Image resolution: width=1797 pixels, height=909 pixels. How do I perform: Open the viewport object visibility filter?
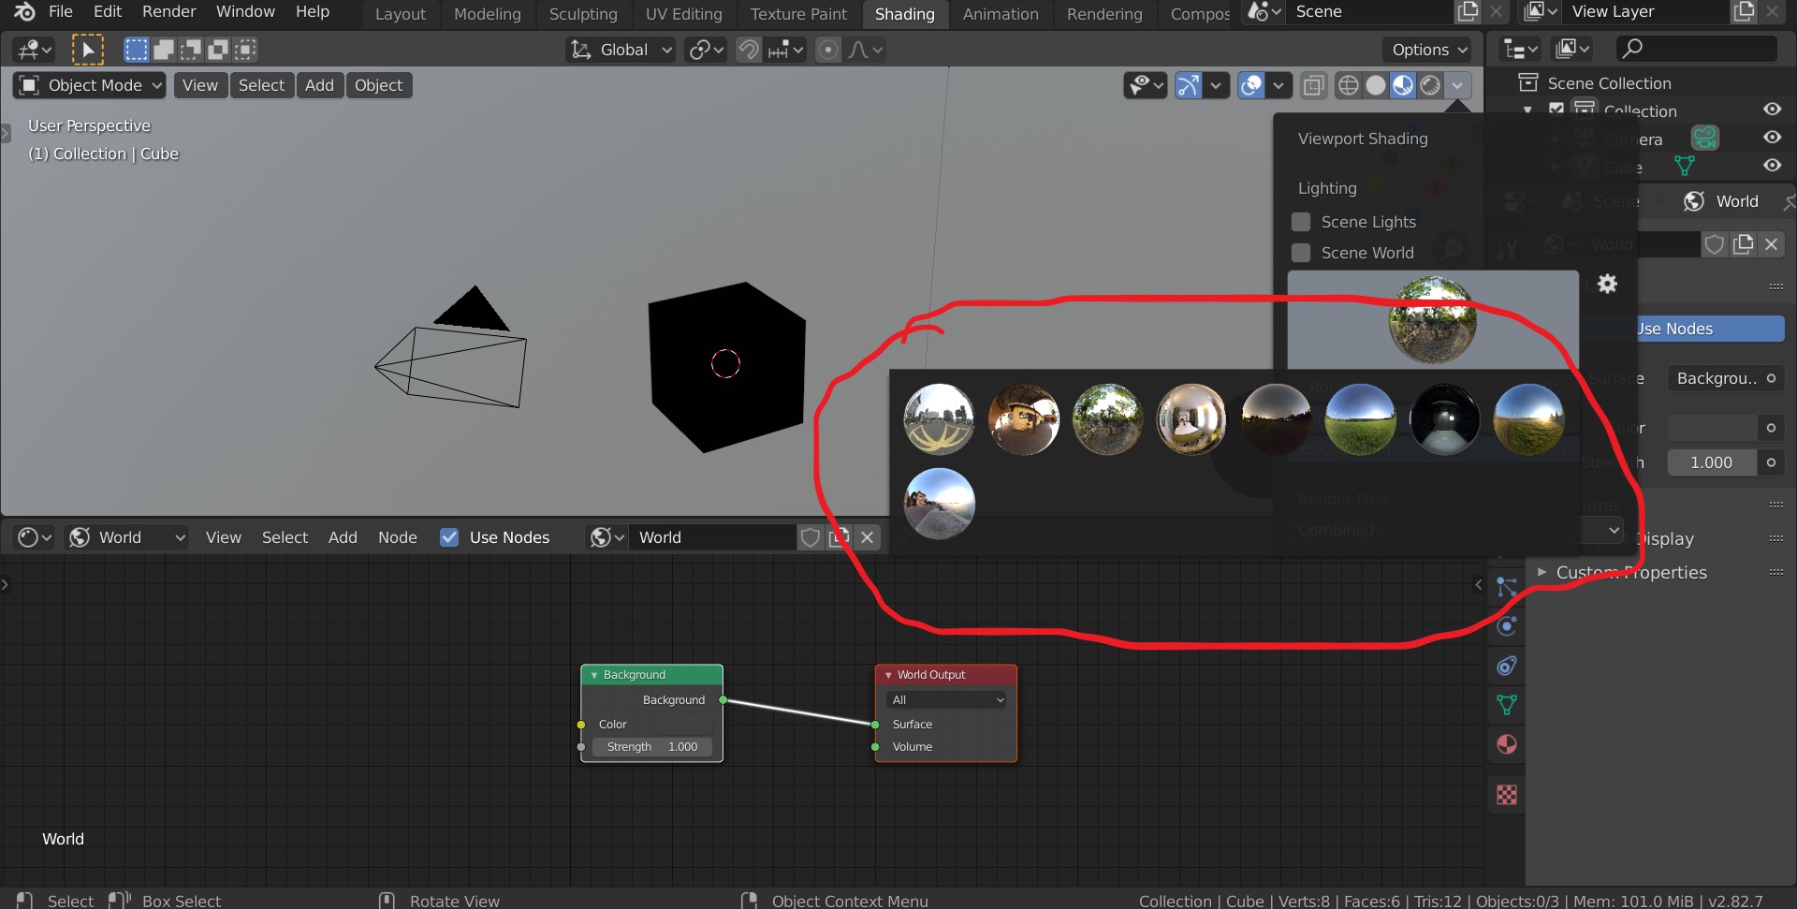(1146, 85)
